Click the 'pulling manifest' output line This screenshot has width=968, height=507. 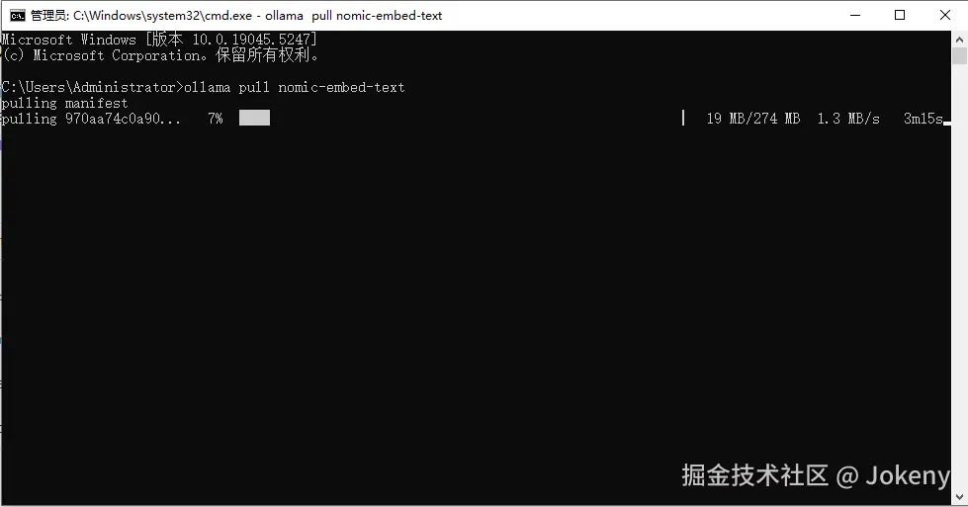(x=64, y=103)
